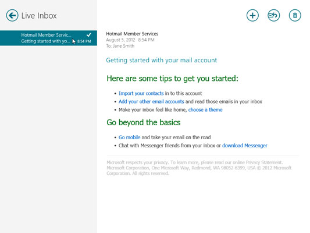The width and height of the screenshot is (310, 233).
Task: Click the Here are some tips heading
Action: pos(172,79)
